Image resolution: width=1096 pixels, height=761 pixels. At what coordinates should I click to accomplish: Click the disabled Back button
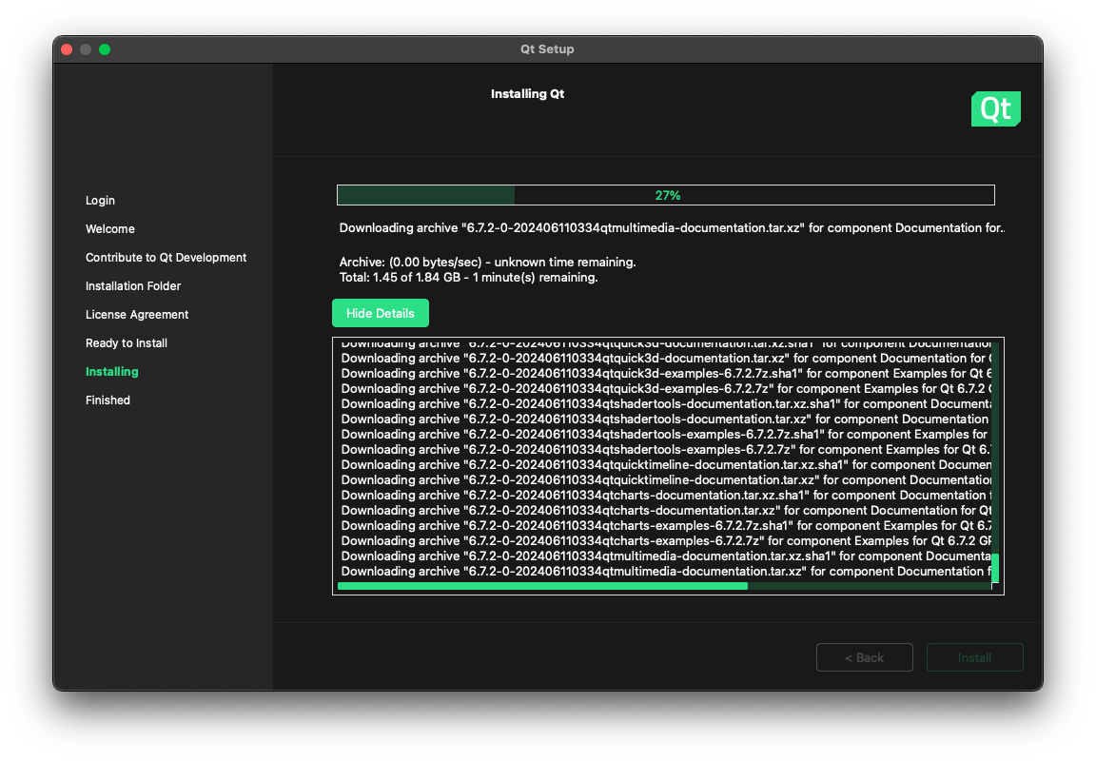click(864, 657)
